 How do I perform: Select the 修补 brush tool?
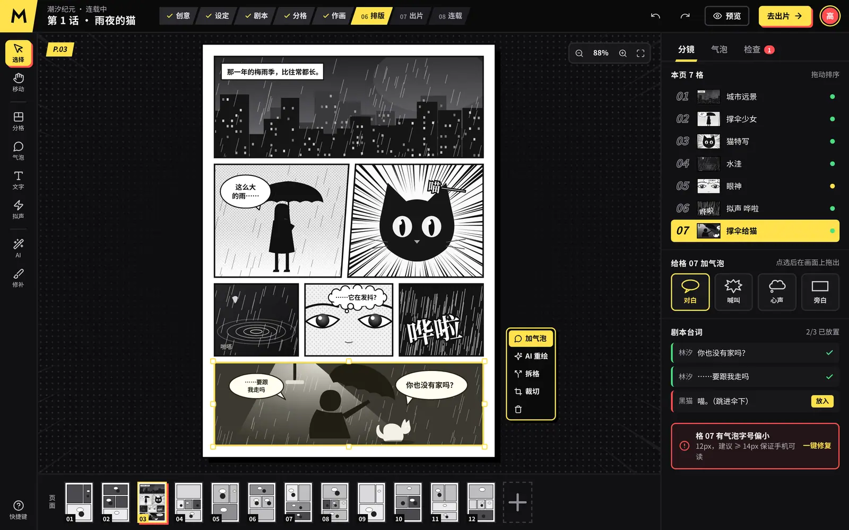click(19, 278)
